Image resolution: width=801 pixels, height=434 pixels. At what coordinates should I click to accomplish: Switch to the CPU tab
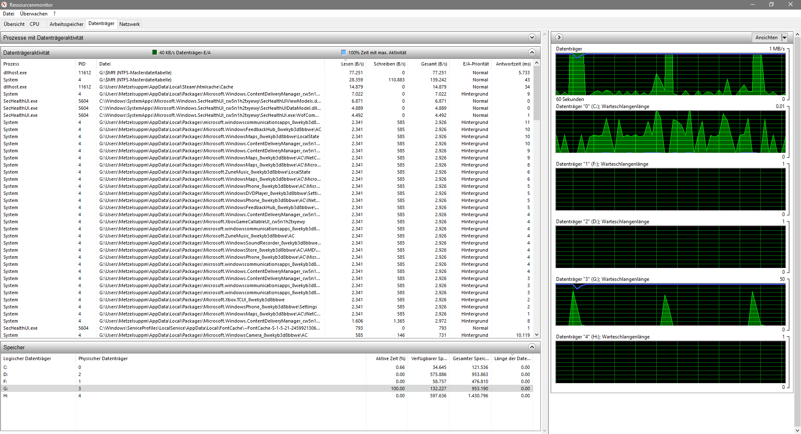coord(35,24)
